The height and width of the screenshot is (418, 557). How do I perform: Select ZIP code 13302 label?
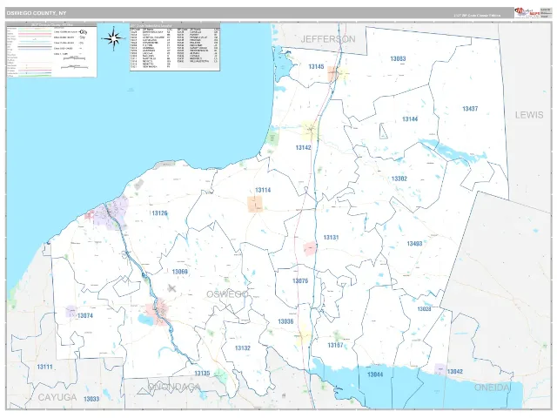(399, 179)
